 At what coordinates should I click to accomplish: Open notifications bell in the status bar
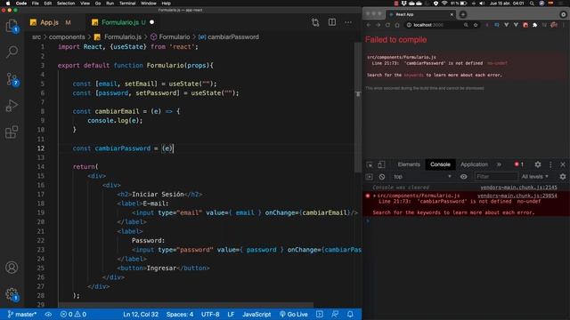coord(350,314)
